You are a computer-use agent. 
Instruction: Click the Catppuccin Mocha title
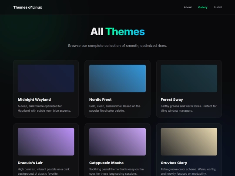[106, 163]
